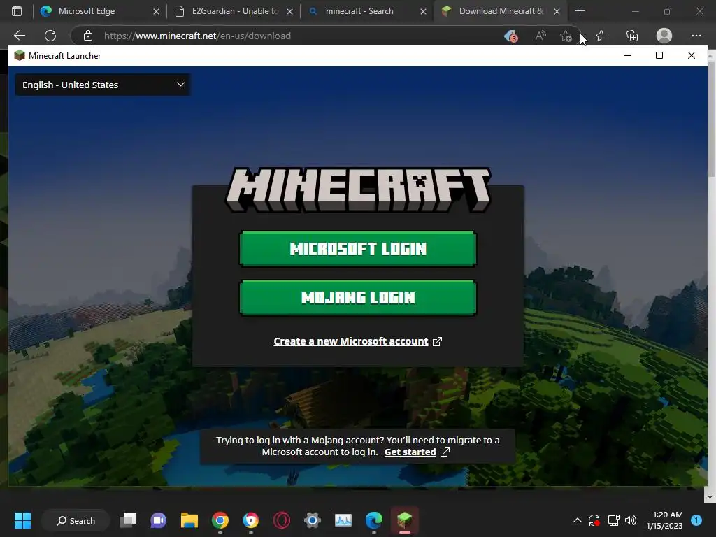This screenshot has width=716, height=537.
Task: Expand the English - United States language dropdown
Action: [x=103, y=85]
